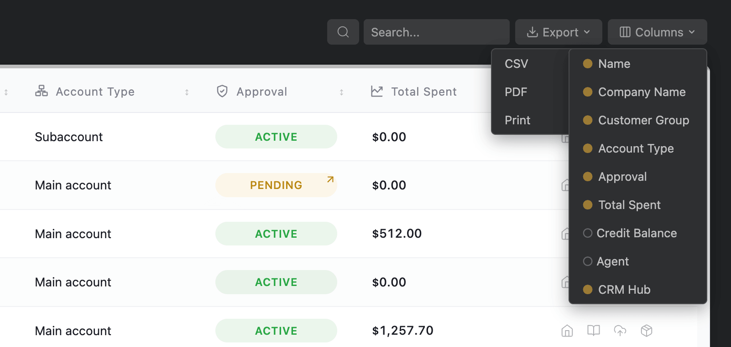Image resolution: width=731 pixels, height=347 pixels.
Task: Click the magnifying glass search icon
Action: (x=343, y=32)
